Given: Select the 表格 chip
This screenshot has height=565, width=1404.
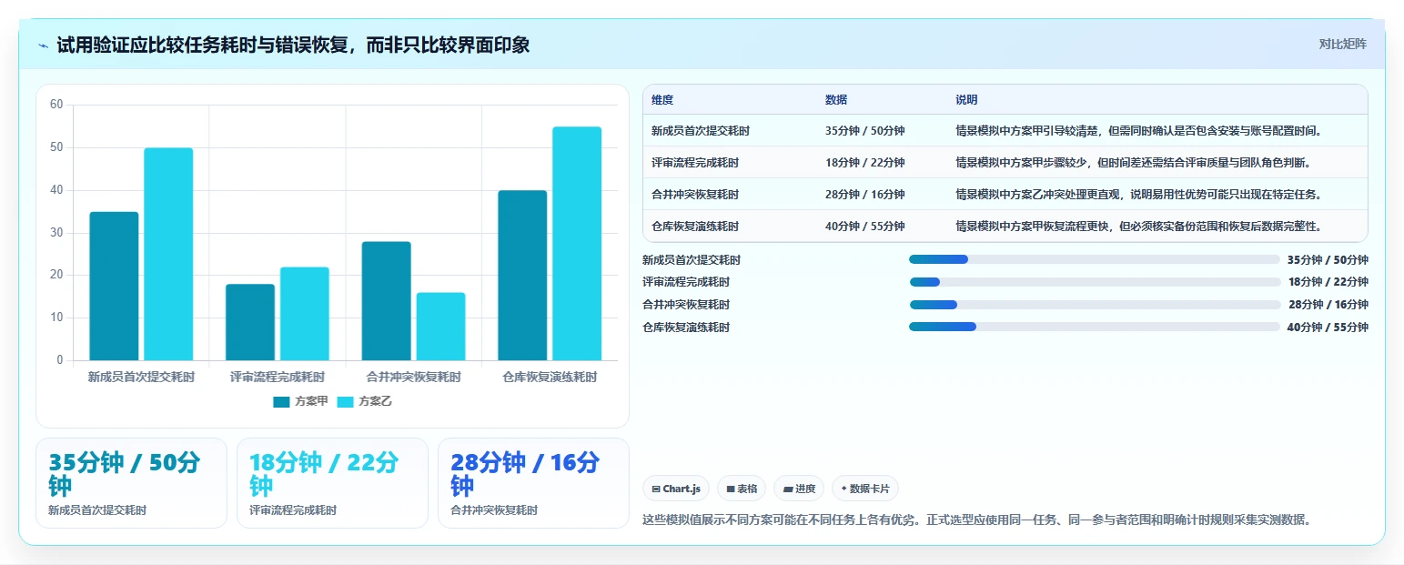Looking at the screenshot, I should click(x=742, y=489).
